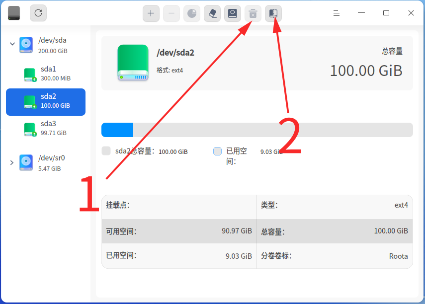Click the table 总容量 100.00 GiB cell
The image size is (425, 304).
[335, 231]
